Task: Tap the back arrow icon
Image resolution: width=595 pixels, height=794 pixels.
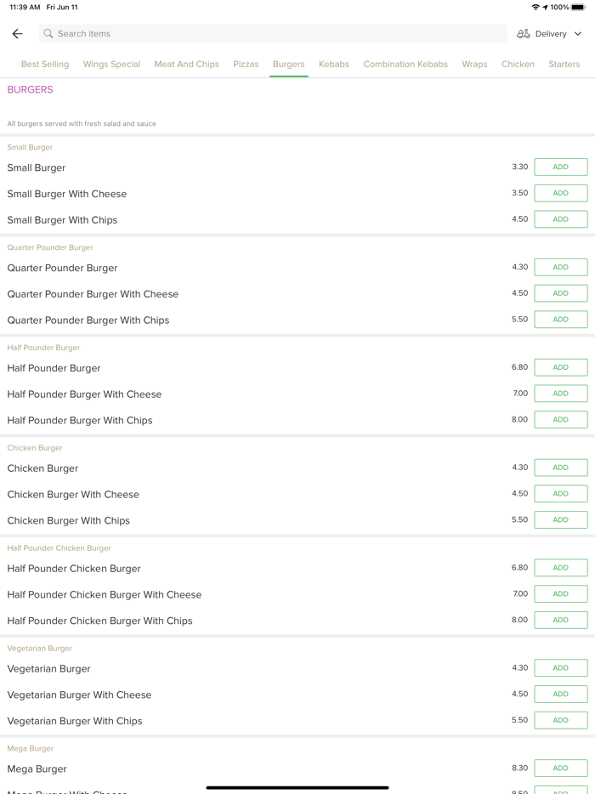Action: point(17,34)
